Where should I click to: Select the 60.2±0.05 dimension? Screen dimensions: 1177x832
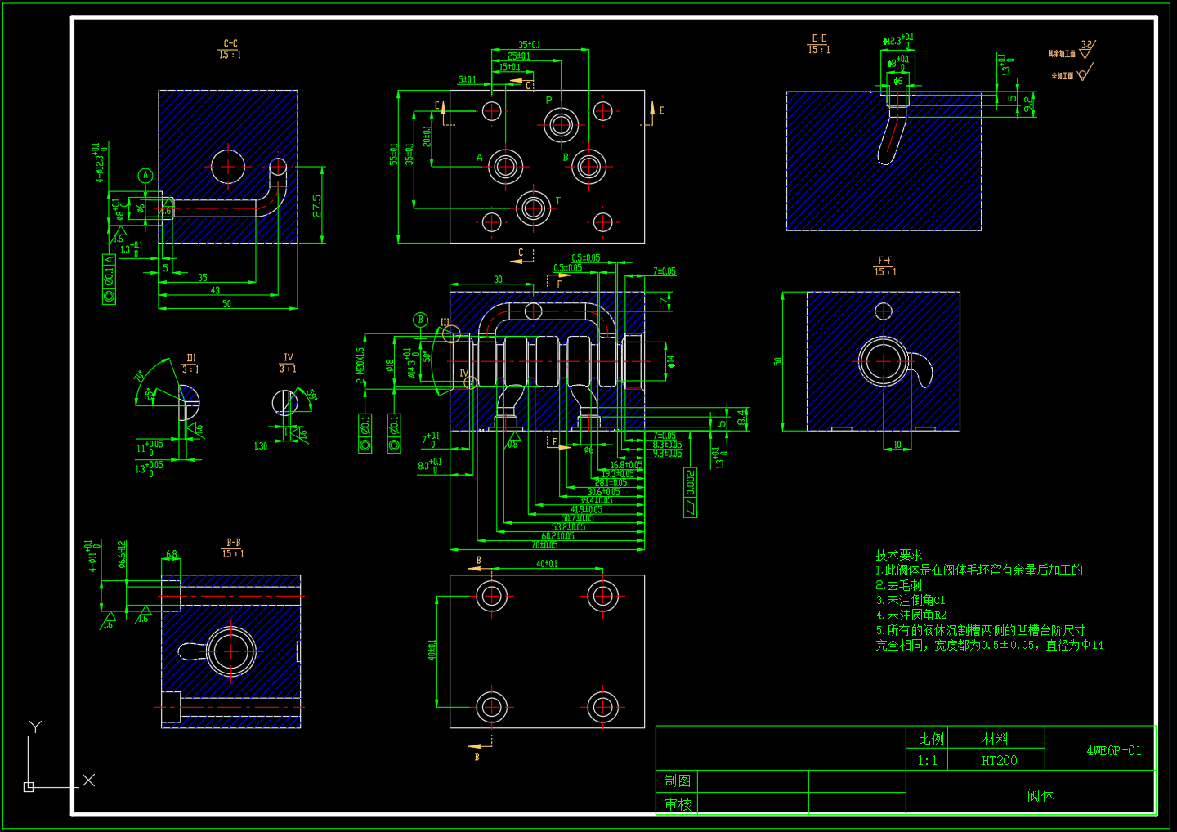click(557, 536)
